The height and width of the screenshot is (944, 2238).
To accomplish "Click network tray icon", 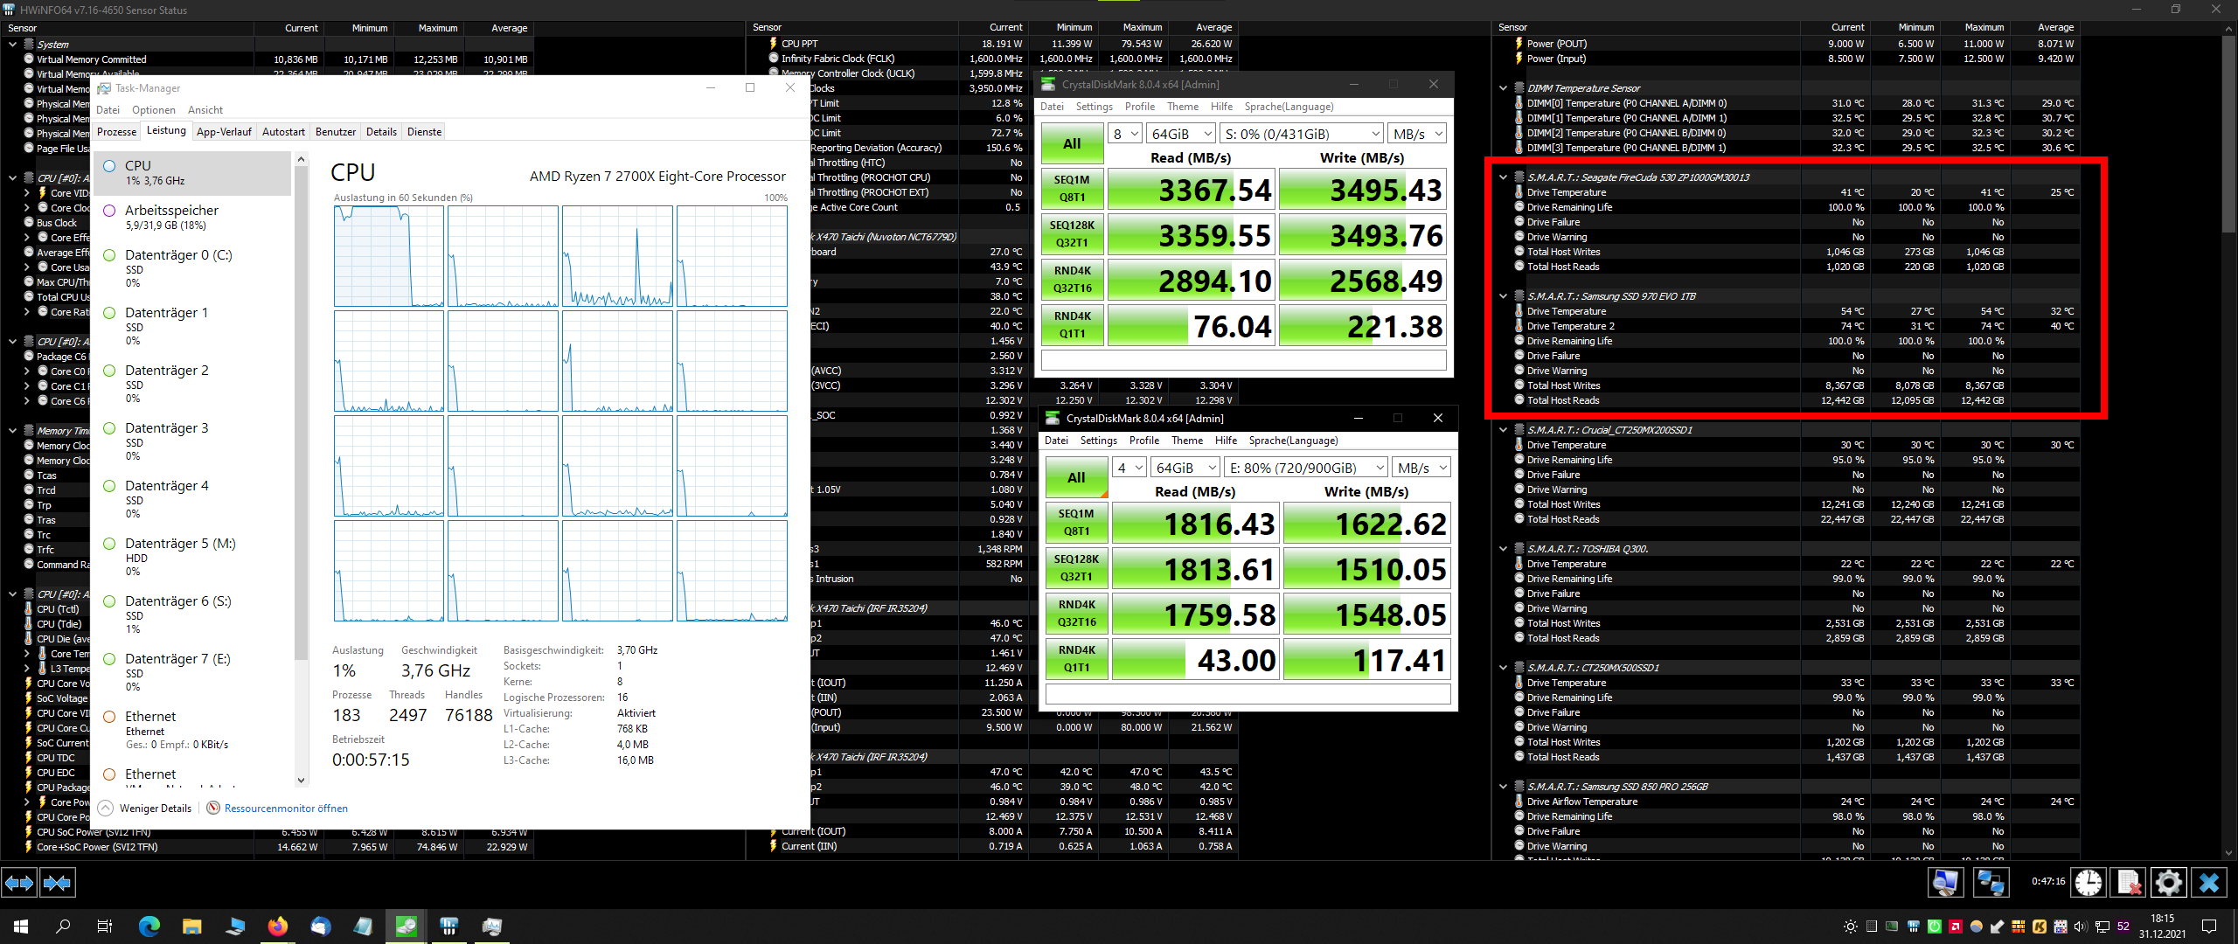I will tap(2101, 927).
